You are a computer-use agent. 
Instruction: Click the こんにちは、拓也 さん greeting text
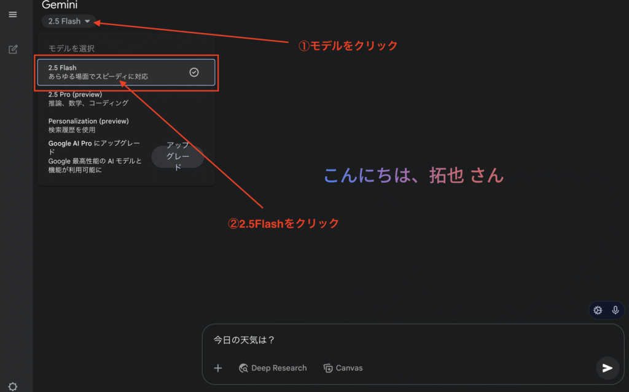[x=413, y=175]
